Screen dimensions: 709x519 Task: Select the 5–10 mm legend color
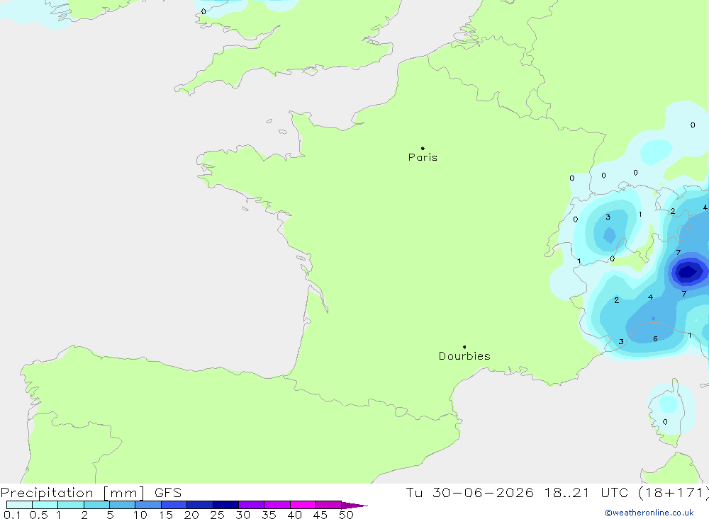pos(122,505)
